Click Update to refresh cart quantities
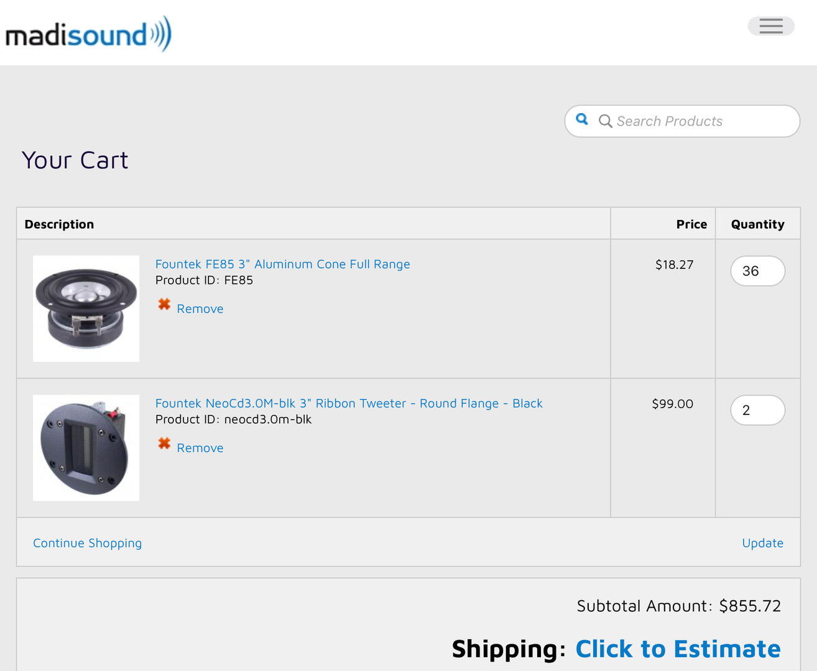Screen dimensions: 817x671 762,543
